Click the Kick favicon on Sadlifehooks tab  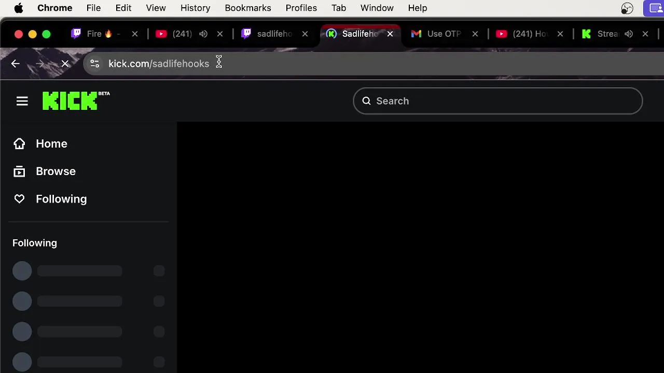coord(331,34)
